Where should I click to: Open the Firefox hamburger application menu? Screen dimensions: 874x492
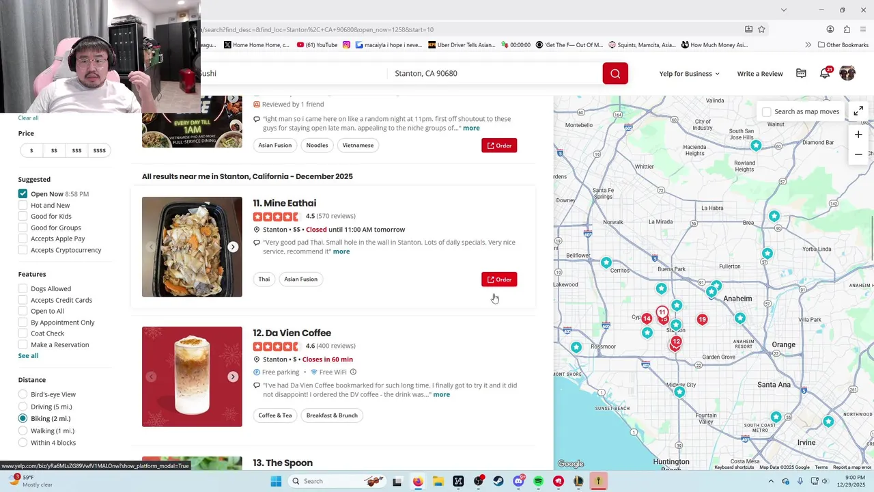pos(864,29)
